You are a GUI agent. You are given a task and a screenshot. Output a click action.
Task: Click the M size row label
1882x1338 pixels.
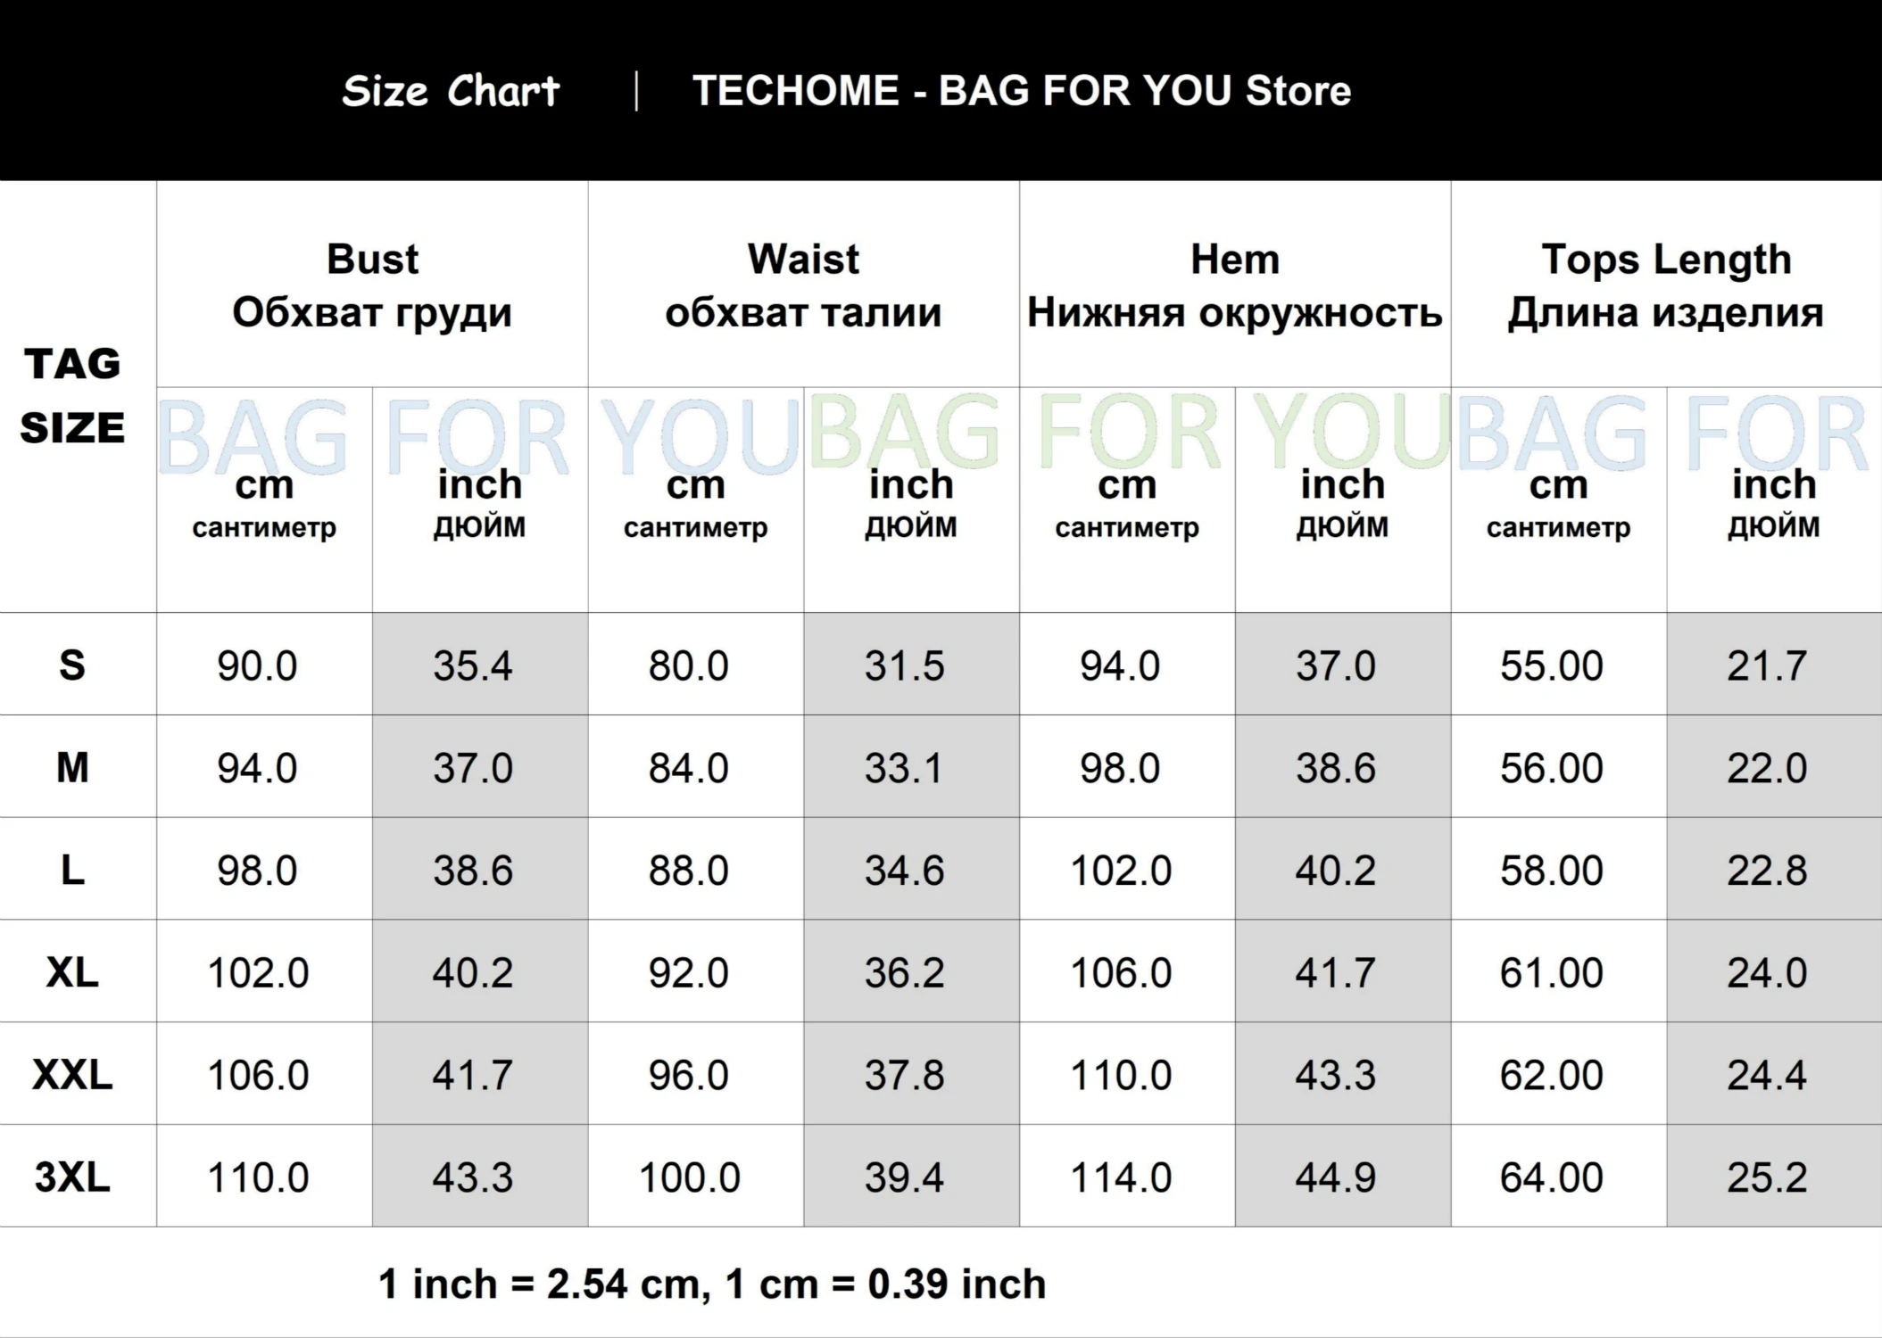coord(72,767)
